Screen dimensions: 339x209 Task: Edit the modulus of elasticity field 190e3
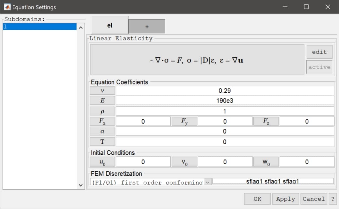pos(225,101)
